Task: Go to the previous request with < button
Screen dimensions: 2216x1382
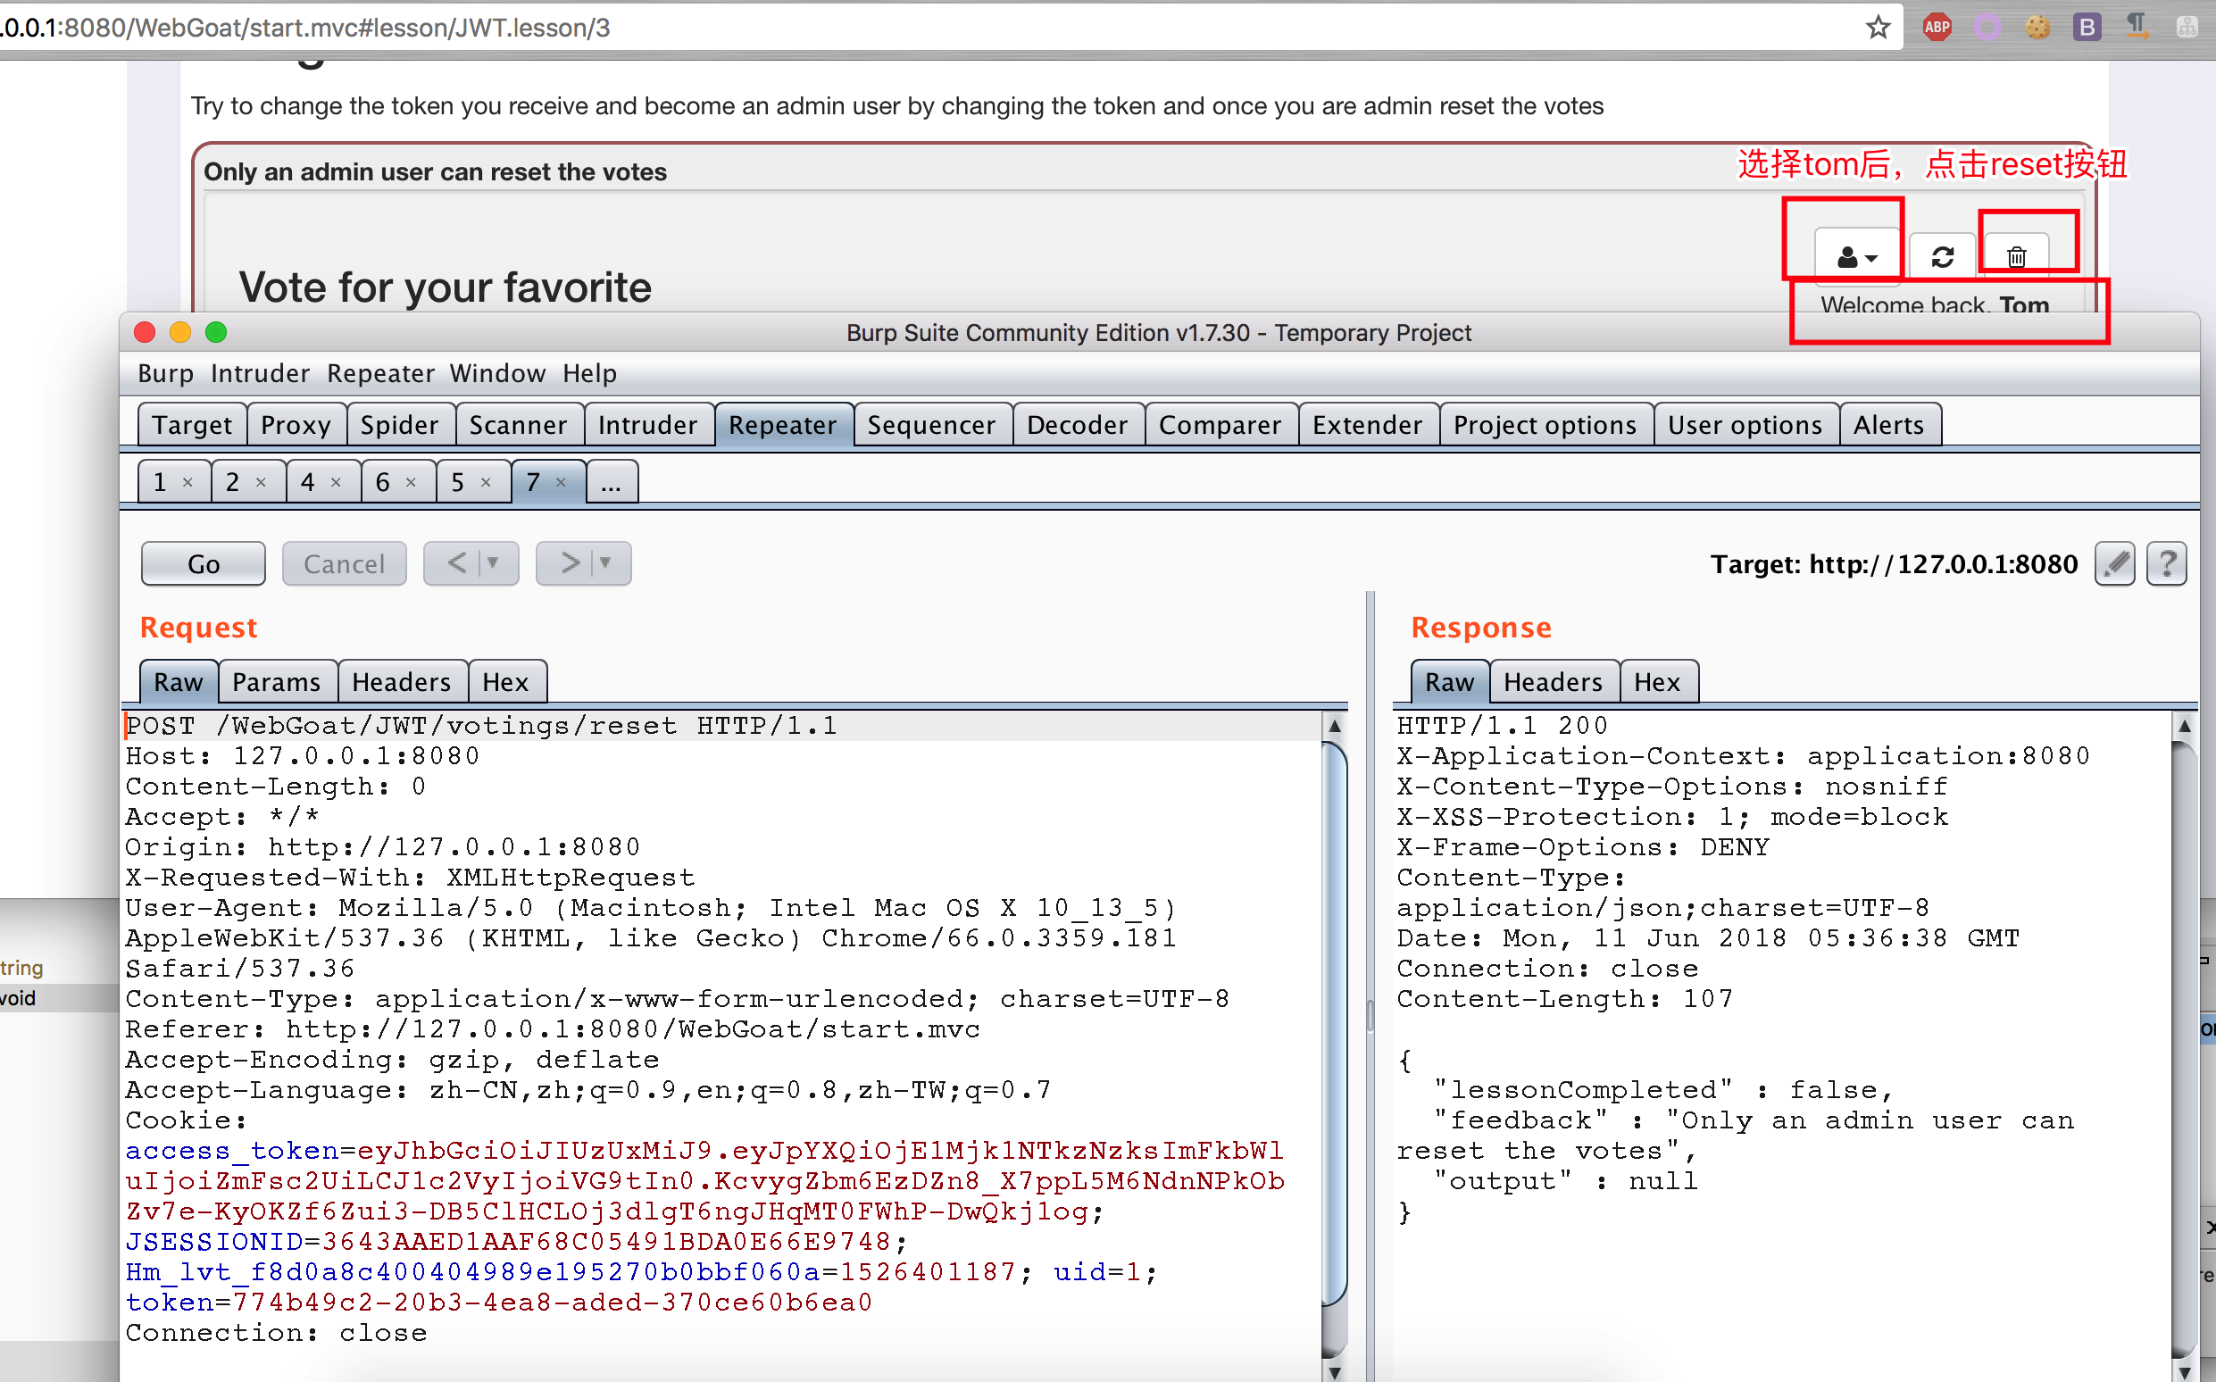Action: click(x=456, y=562)
